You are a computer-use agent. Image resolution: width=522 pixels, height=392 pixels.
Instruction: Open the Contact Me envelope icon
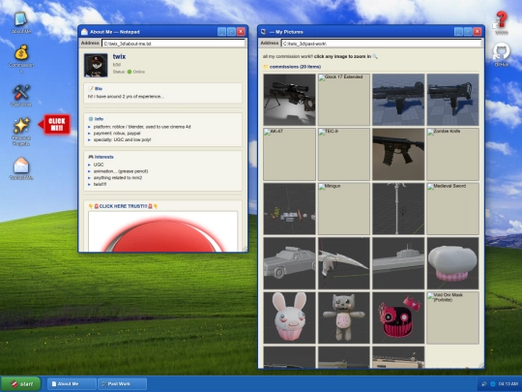[21, 168]
